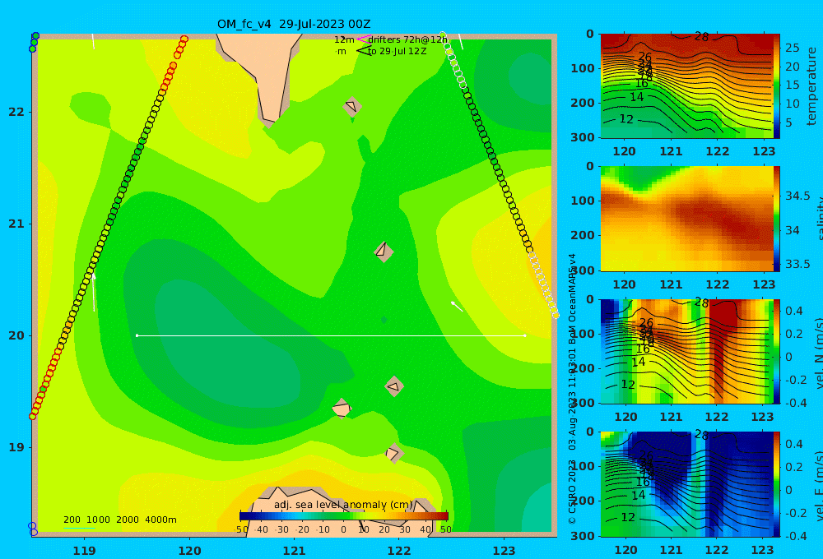Click the sea level anomaly colorbar

(x=344, y=516)
